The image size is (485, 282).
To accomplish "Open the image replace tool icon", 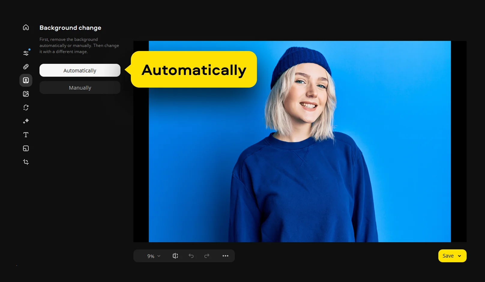I will 26,94.
